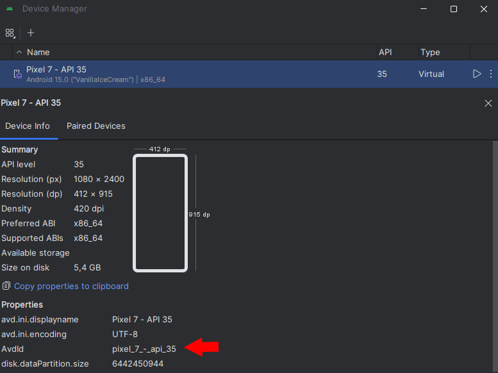Screen dimensions: 498x373
Task: Click the AvdId value pixel_7_-_api_35
Action: 144,349
